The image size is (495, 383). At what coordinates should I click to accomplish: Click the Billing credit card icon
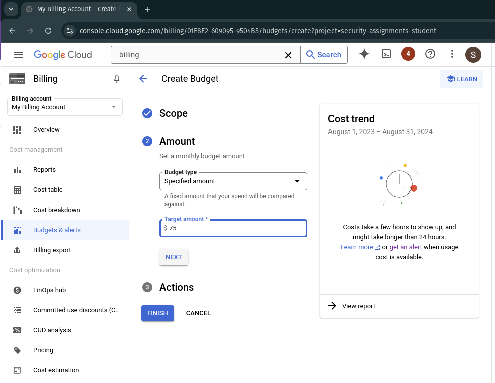pyautogui.click(x=17, y=79)
